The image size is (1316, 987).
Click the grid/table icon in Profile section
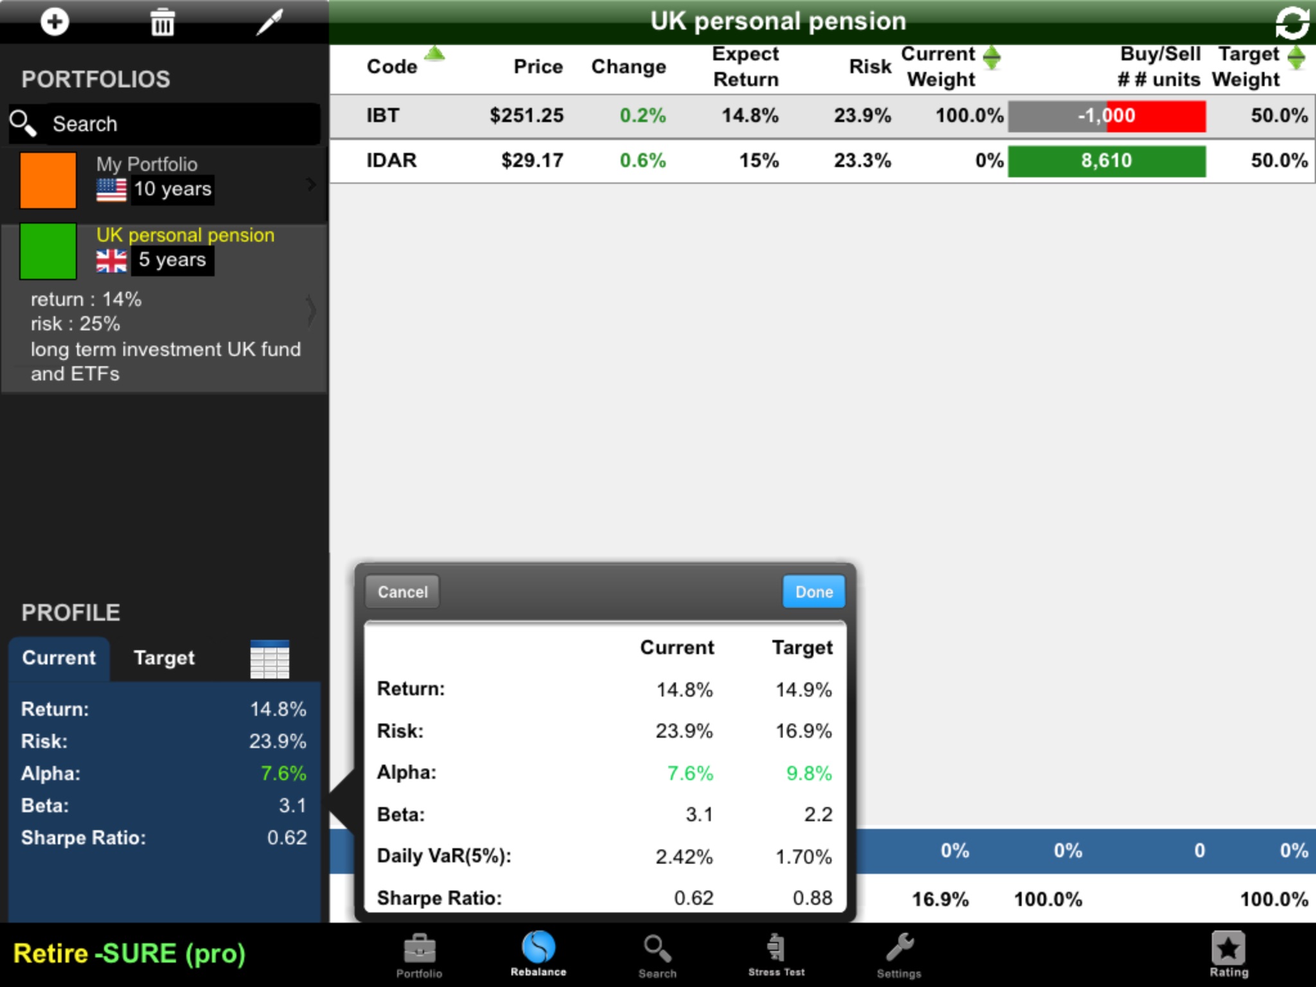269,657
